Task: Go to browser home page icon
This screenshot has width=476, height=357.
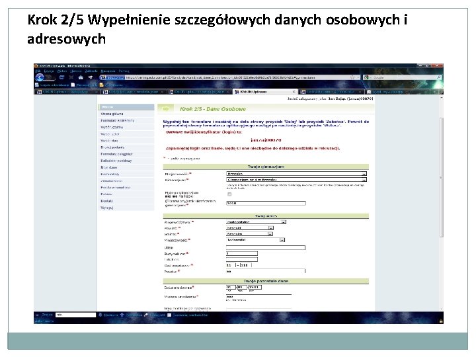Action: (x=81, y=77)
